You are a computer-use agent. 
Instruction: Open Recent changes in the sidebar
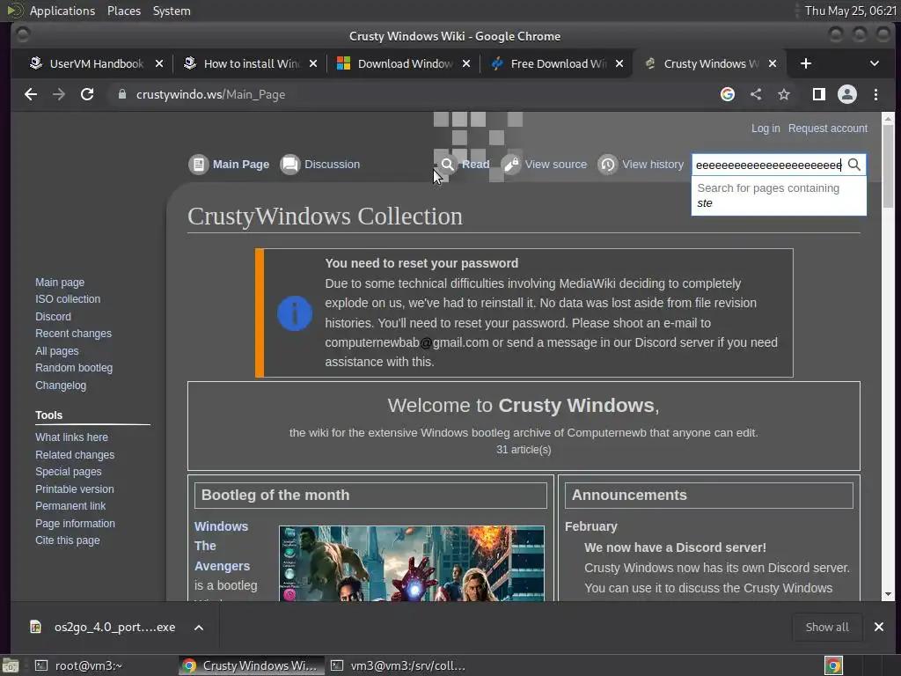[x=74, y=334]
